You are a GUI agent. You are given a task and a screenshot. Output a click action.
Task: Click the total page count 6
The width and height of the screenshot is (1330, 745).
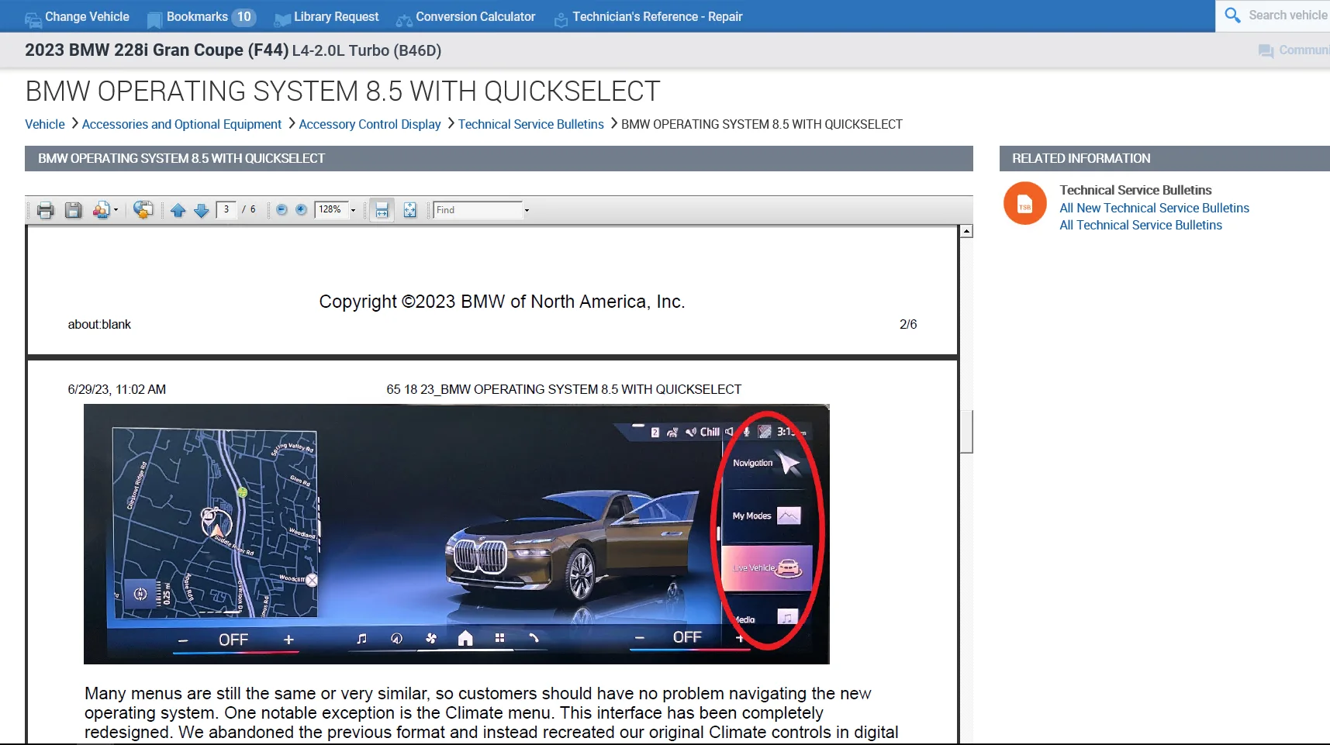tap(253, 209)
